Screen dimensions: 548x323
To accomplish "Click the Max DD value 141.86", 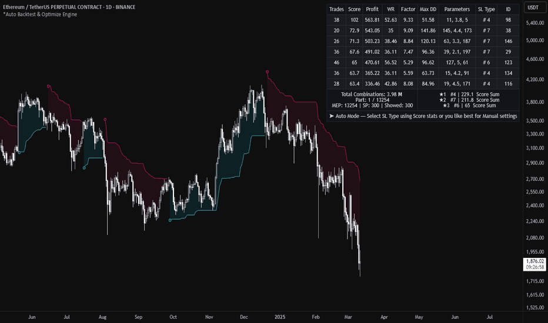I will [428, 31].
